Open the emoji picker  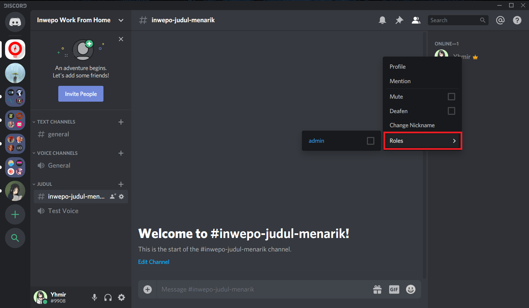pos(410,289)
